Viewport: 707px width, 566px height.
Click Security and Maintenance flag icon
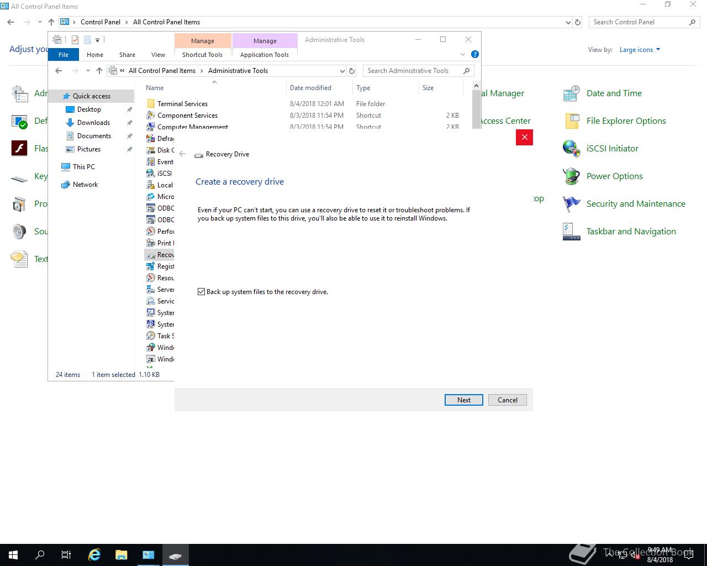[571, 204]
